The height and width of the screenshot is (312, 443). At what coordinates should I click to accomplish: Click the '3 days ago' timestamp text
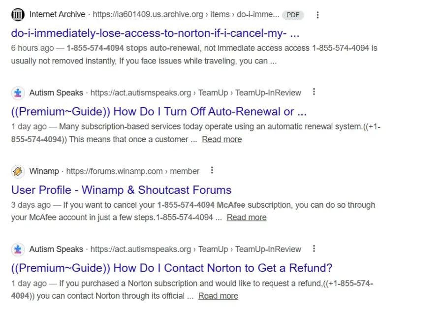[31, 205]
